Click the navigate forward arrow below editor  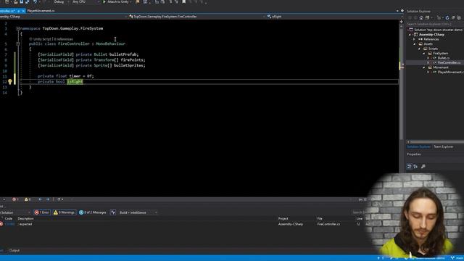pyautogui.click(x=48, y=199)
